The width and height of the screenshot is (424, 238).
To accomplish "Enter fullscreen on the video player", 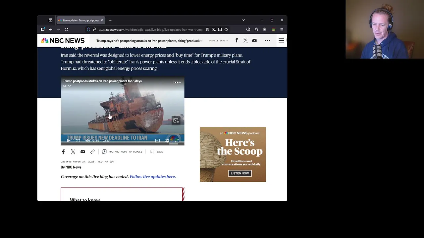I will [177, 141].
